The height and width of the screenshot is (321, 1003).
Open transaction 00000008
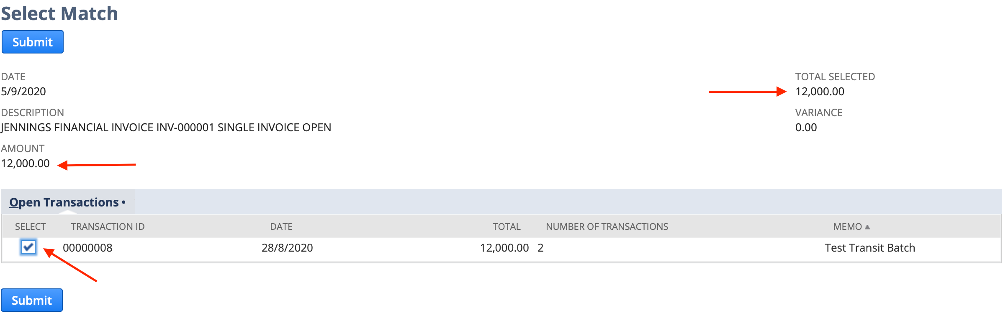(87, 247)
